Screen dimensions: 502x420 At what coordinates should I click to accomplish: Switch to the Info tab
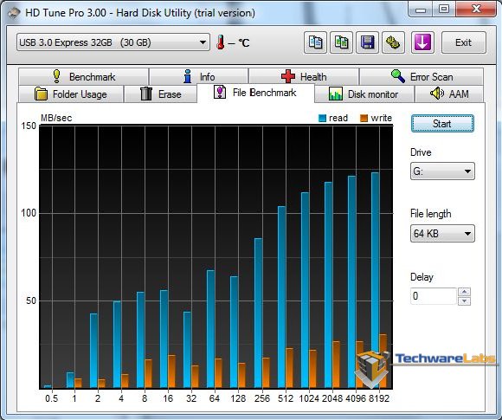pos(198,77)
